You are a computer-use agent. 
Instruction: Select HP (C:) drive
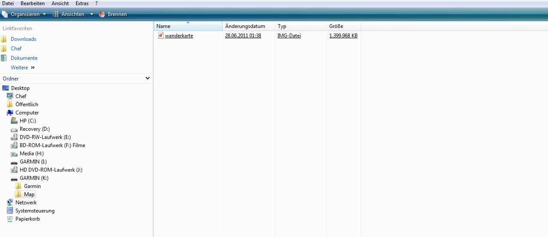29,121
